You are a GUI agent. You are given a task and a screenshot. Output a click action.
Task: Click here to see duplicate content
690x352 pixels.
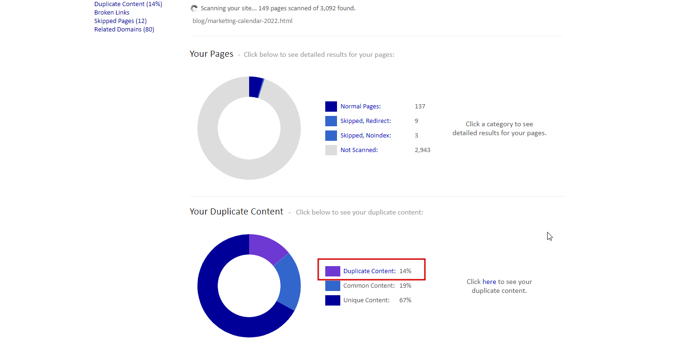click(x=489, y=281)
